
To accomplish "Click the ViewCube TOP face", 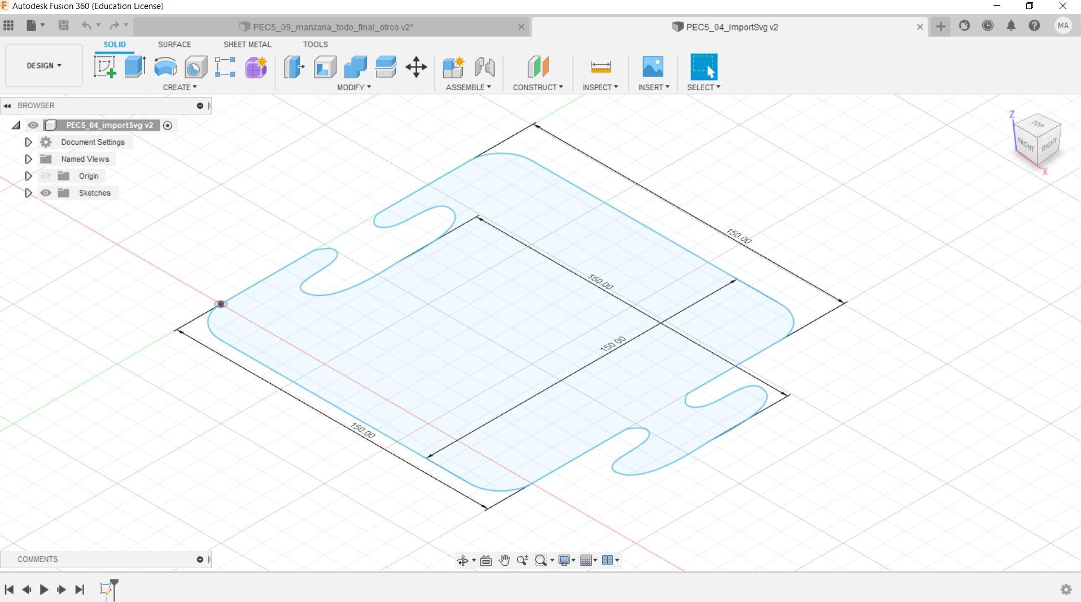I will click(x=1038, y=124).
